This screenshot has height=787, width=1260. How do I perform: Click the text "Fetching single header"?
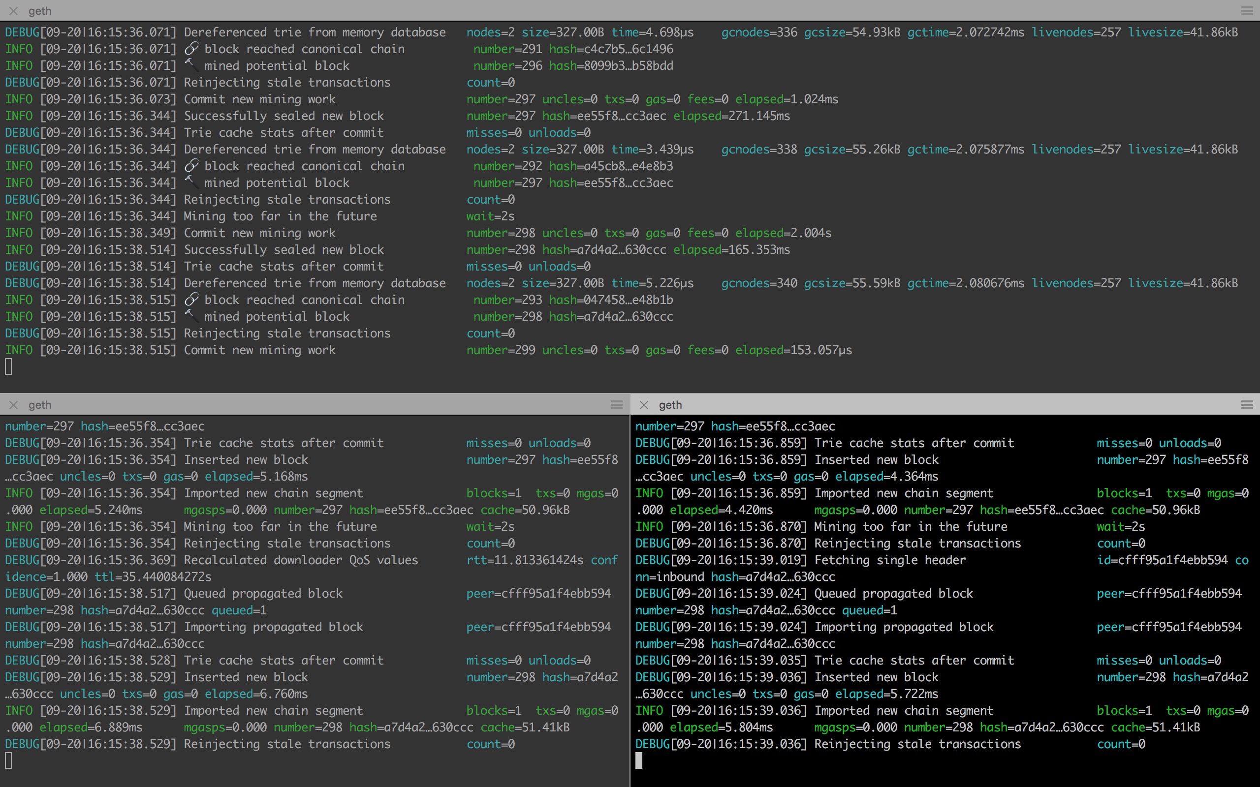890,560
